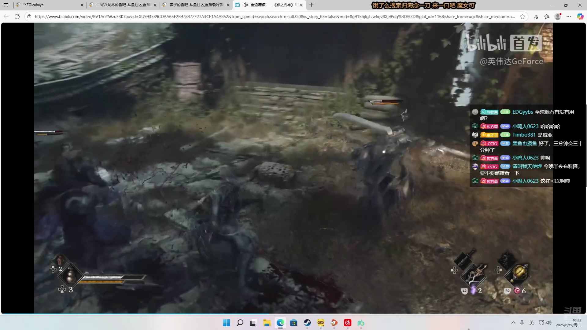Open Windows taskbar search
The height and width of the screenshot is (330, 587).
coord(240,323)
